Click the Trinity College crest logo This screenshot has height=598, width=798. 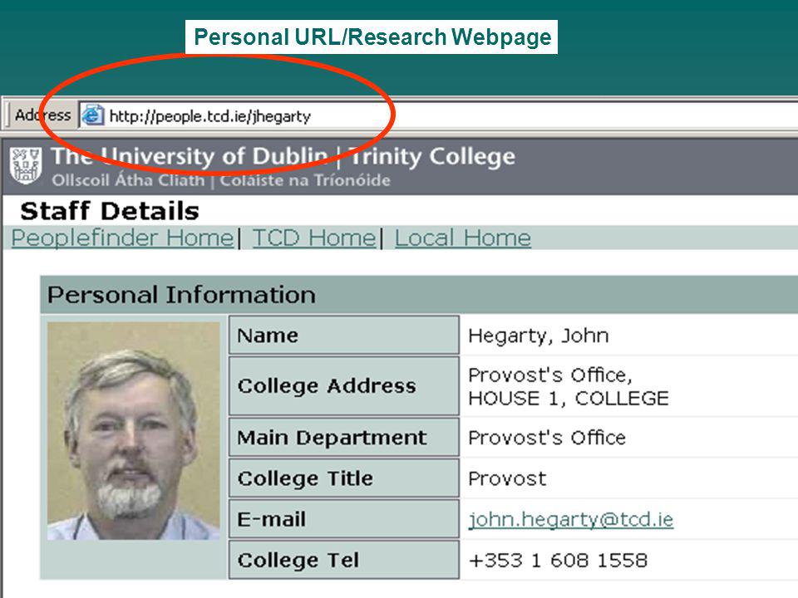pos(26,166)
